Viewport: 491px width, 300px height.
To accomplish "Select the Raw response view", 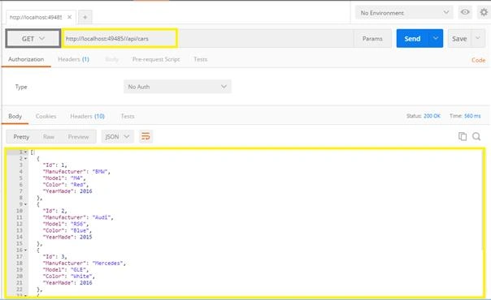I will 49,137.
